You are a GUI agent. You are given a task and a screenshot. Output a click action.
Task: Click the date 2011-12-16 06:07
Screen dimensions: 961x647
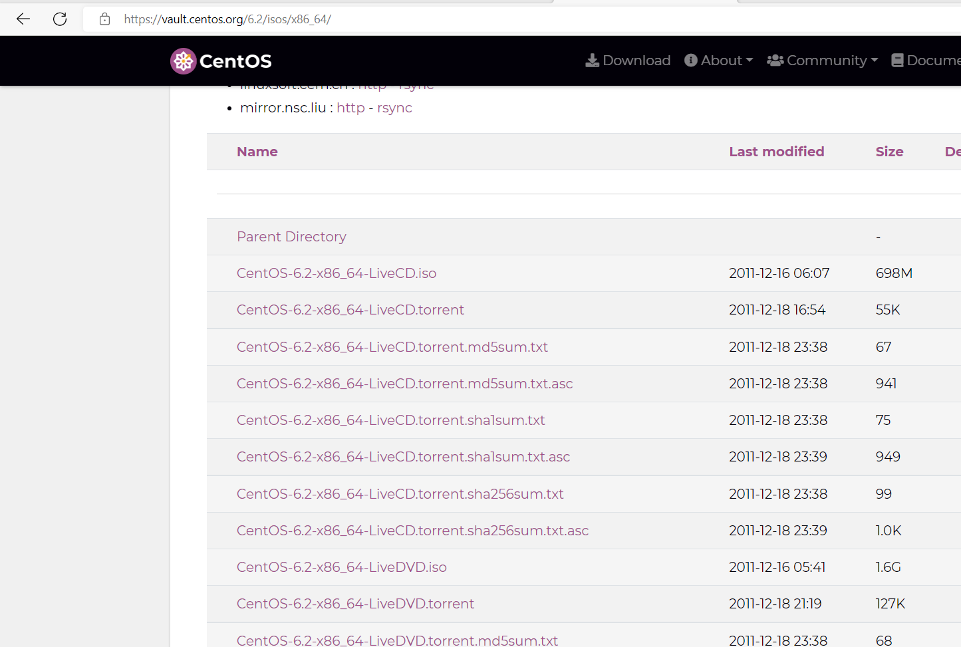(x=779, y=273)
